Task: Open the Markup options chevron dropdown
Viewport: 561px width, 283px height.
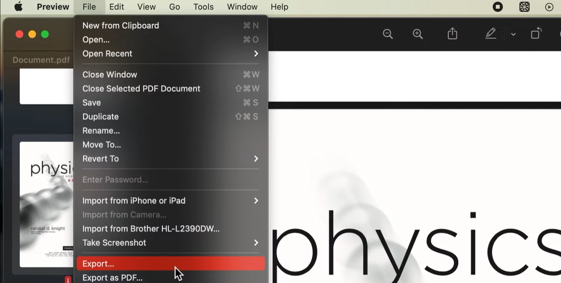Action: (513, 34)
